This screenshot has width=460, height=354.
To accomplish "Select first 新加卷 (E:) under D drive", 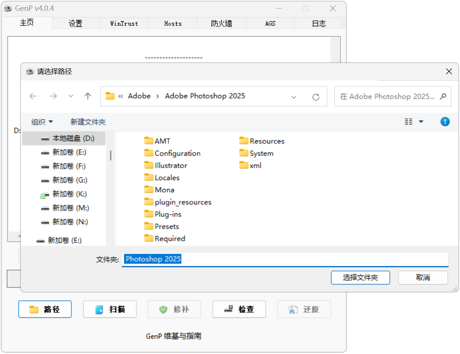I will pos(64,152).
